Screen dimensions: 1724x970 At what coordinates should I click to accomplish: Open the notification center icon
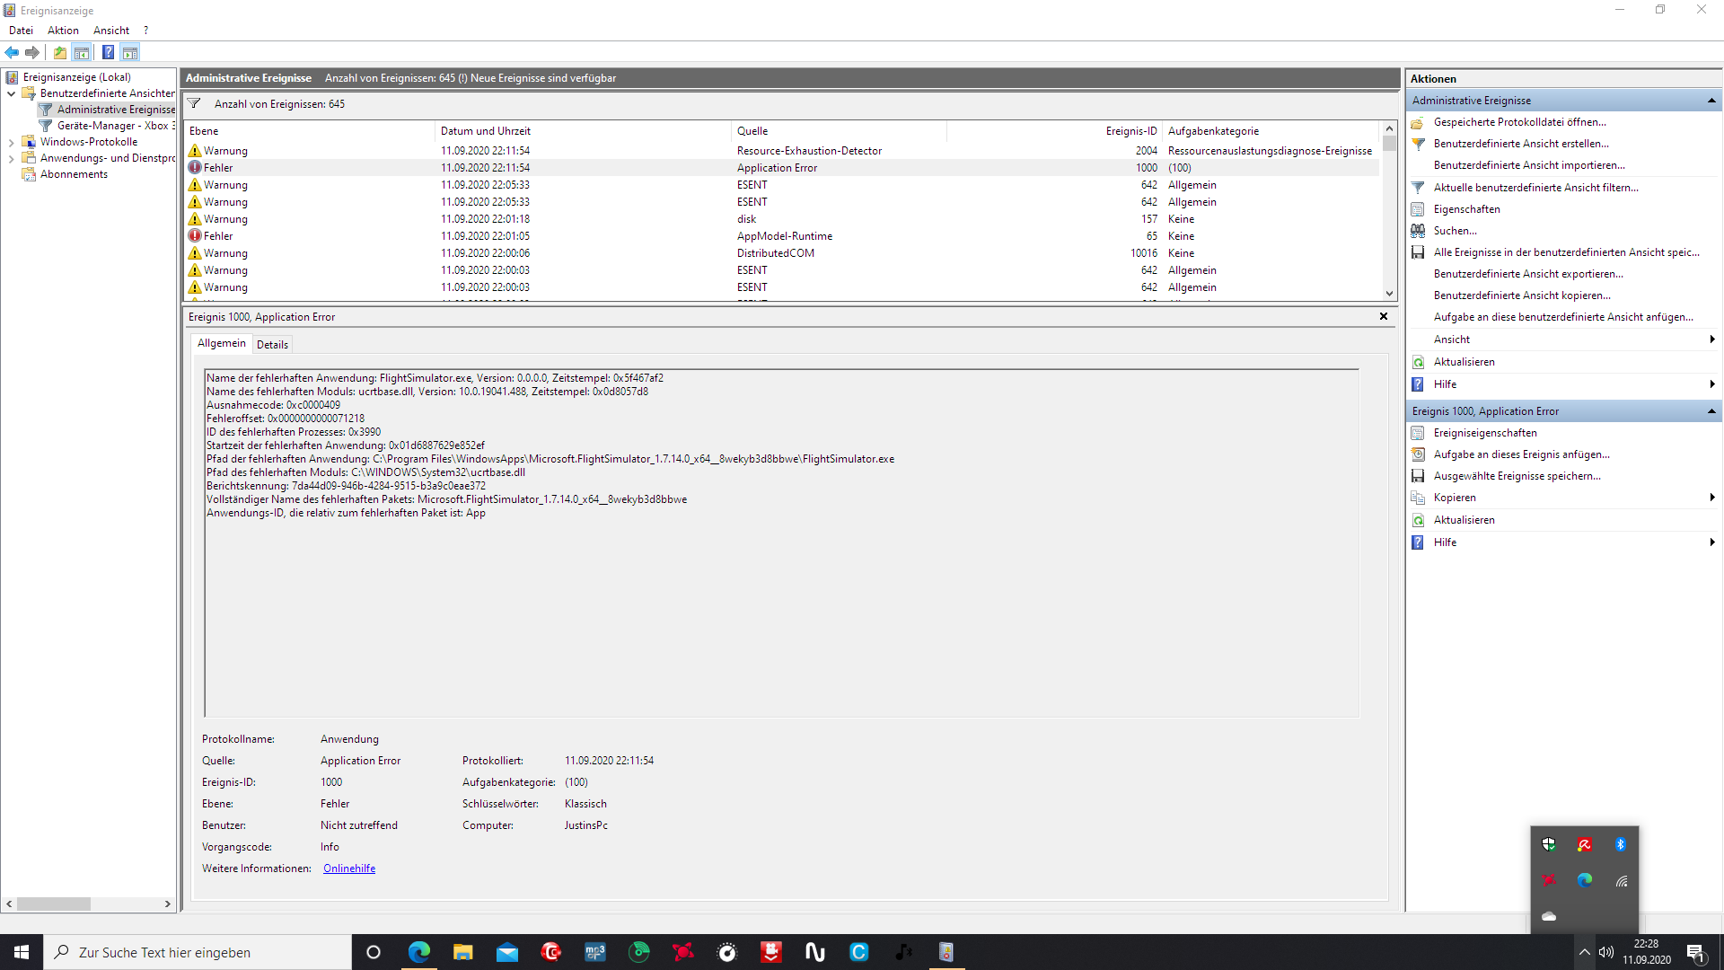1696,952
